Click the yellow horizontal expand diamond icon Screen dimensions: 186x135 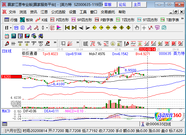pos(108,28)
